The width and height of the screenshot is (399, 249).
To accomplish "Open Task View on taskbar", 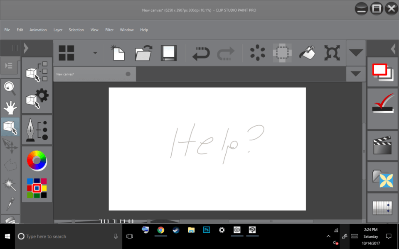I will click(x=130, y=236).
